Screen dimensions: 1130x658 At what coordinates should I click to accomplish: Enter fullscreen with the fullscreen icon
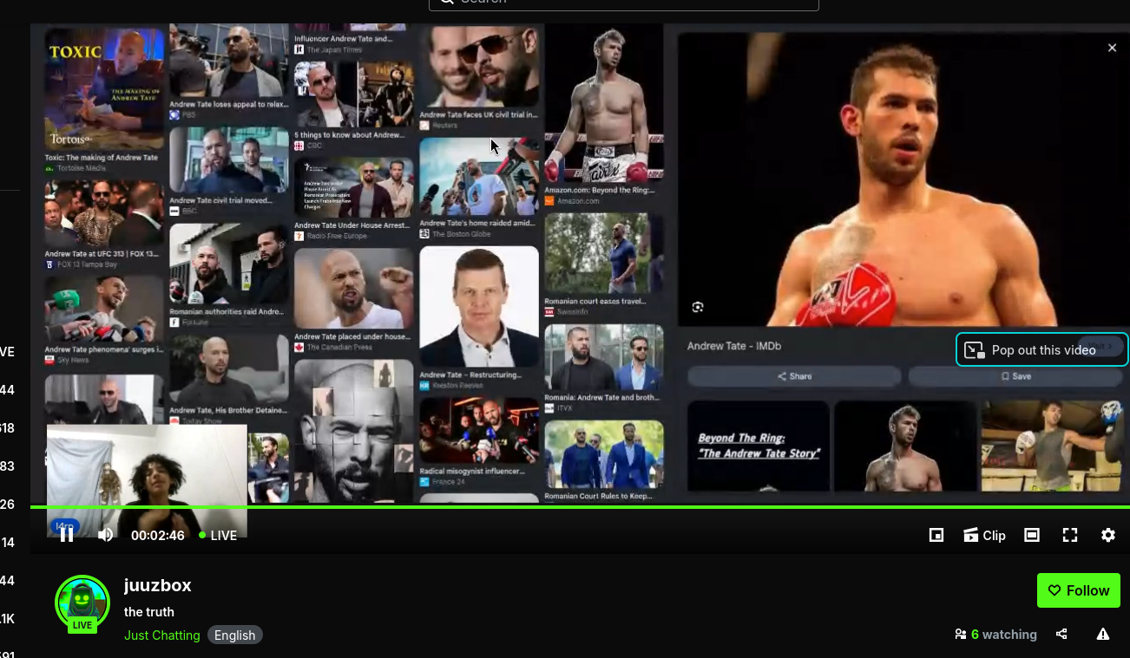point(1070,535)
